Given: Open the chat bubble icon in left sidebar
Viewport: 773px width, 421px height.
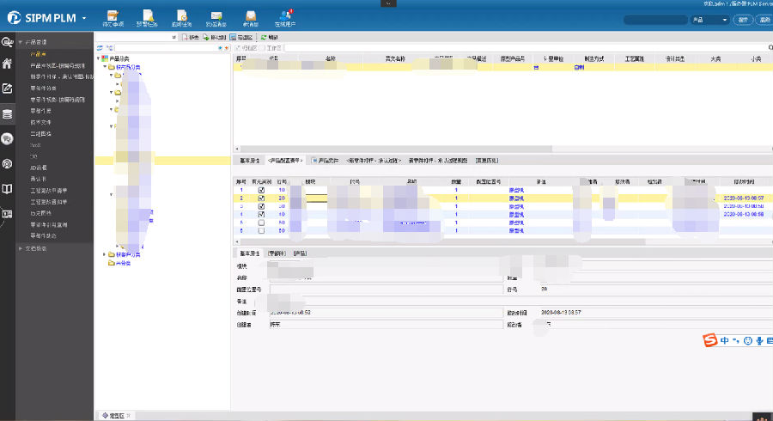Looking at the screenshot, I should [8, 138].
